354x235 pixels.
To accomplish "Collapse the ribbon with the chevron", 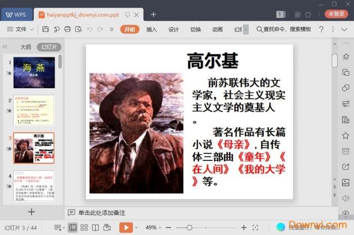I will click(344, 29).
